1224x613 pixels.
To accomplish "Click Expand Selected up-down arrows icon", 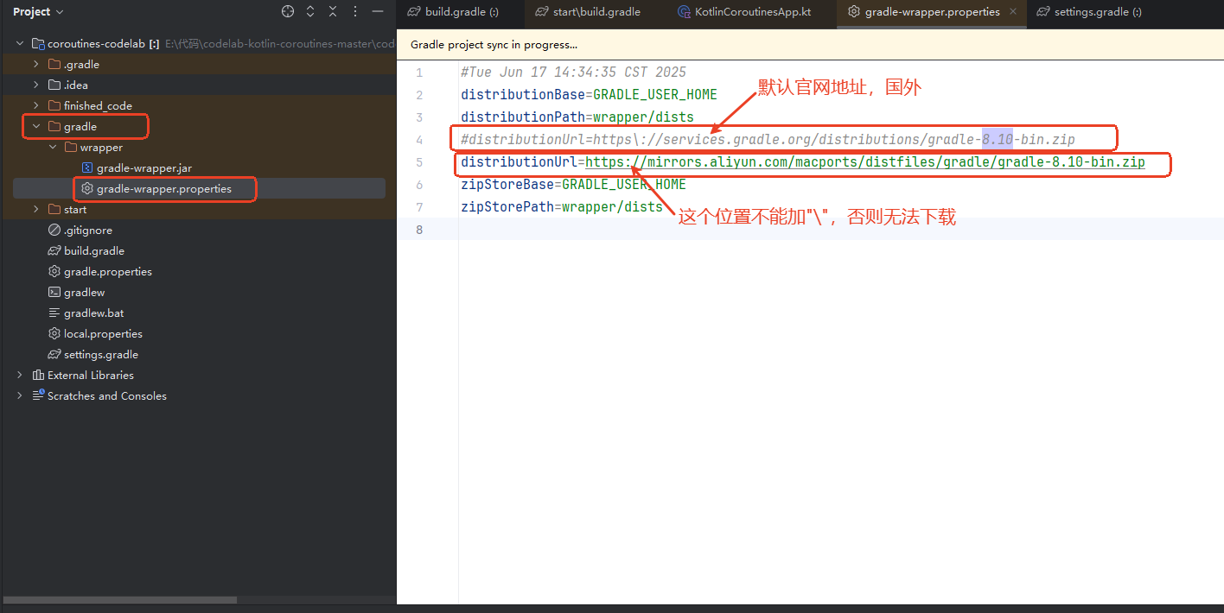I will click(x=310, y=11).
